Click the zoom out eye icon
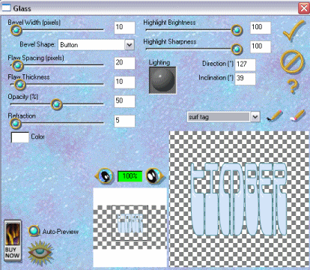Viewport: 310px width, 270px height. [105, 175]
